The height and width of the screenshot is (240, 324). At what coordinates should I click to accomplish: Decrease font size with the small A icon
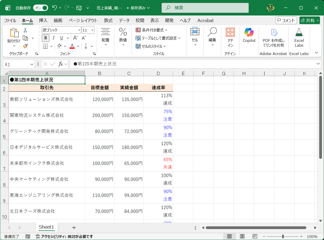coord(84,38)
